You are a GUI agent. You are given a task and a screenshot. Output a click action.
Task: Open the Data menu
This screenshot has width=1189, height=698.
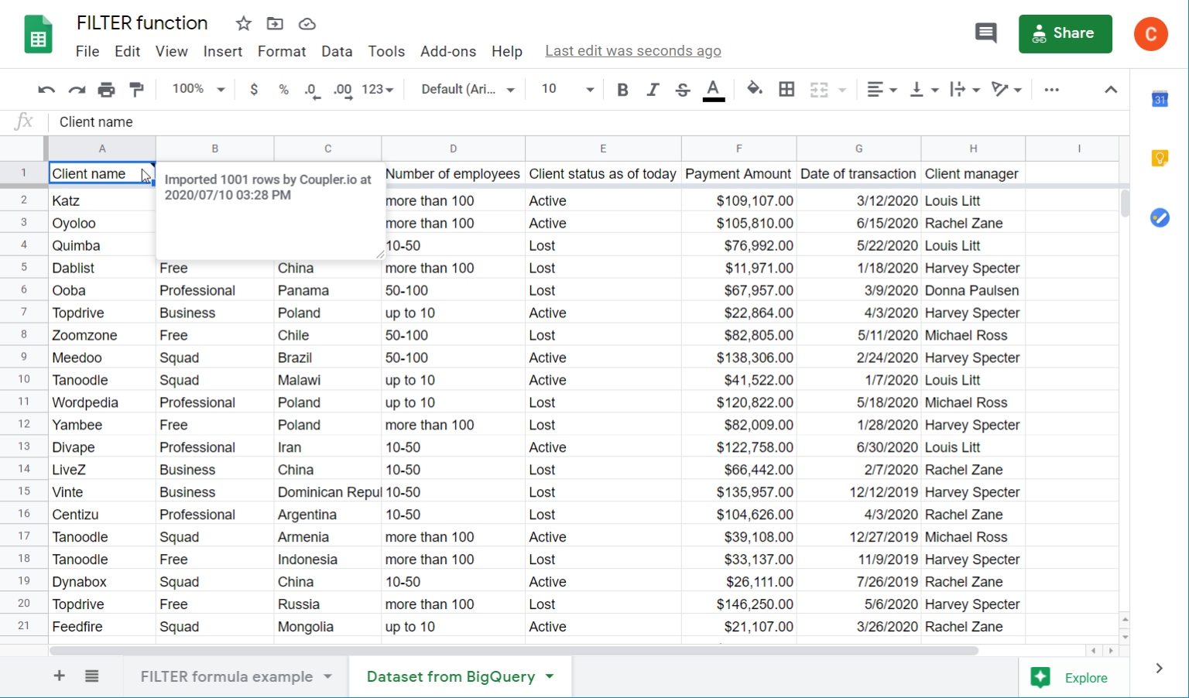[x=337, y=51]
